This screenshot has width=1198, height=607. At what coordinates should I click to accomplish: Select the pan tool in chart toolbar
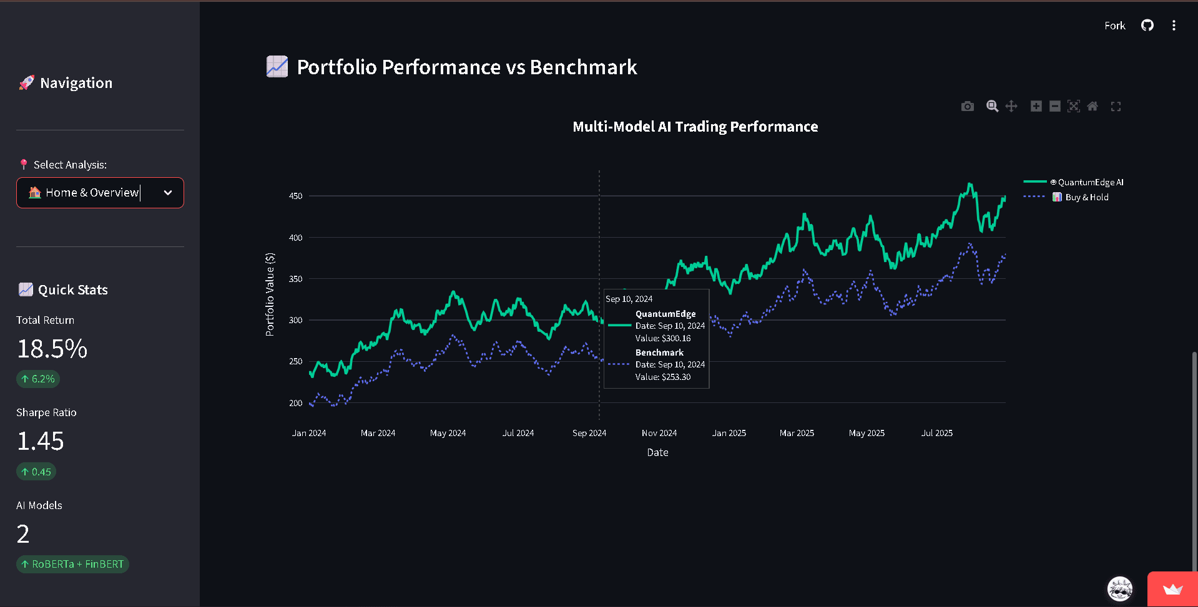click(1011, 107)
